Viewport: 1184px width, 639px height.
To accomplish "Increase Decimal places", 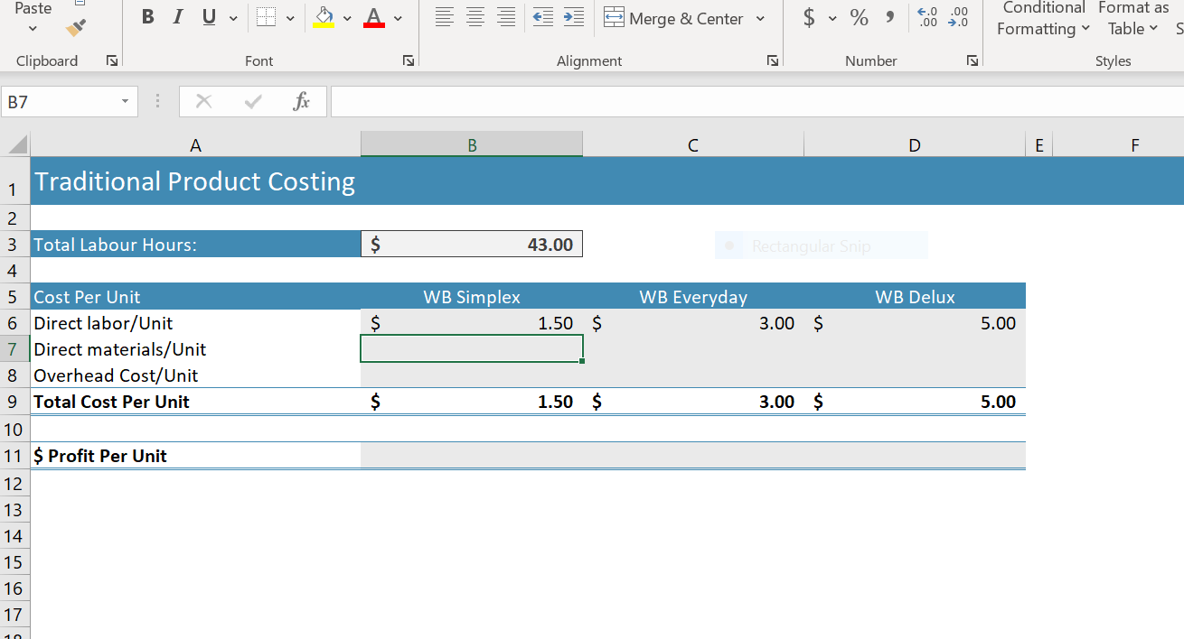I will [x=926, y=17].
